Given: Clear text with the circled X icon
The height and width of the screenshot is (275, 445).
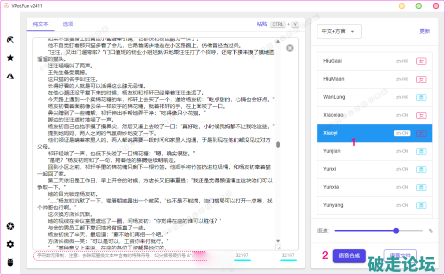Looking at the screenshot, I should pyautogui.click(x=290, y=48).
